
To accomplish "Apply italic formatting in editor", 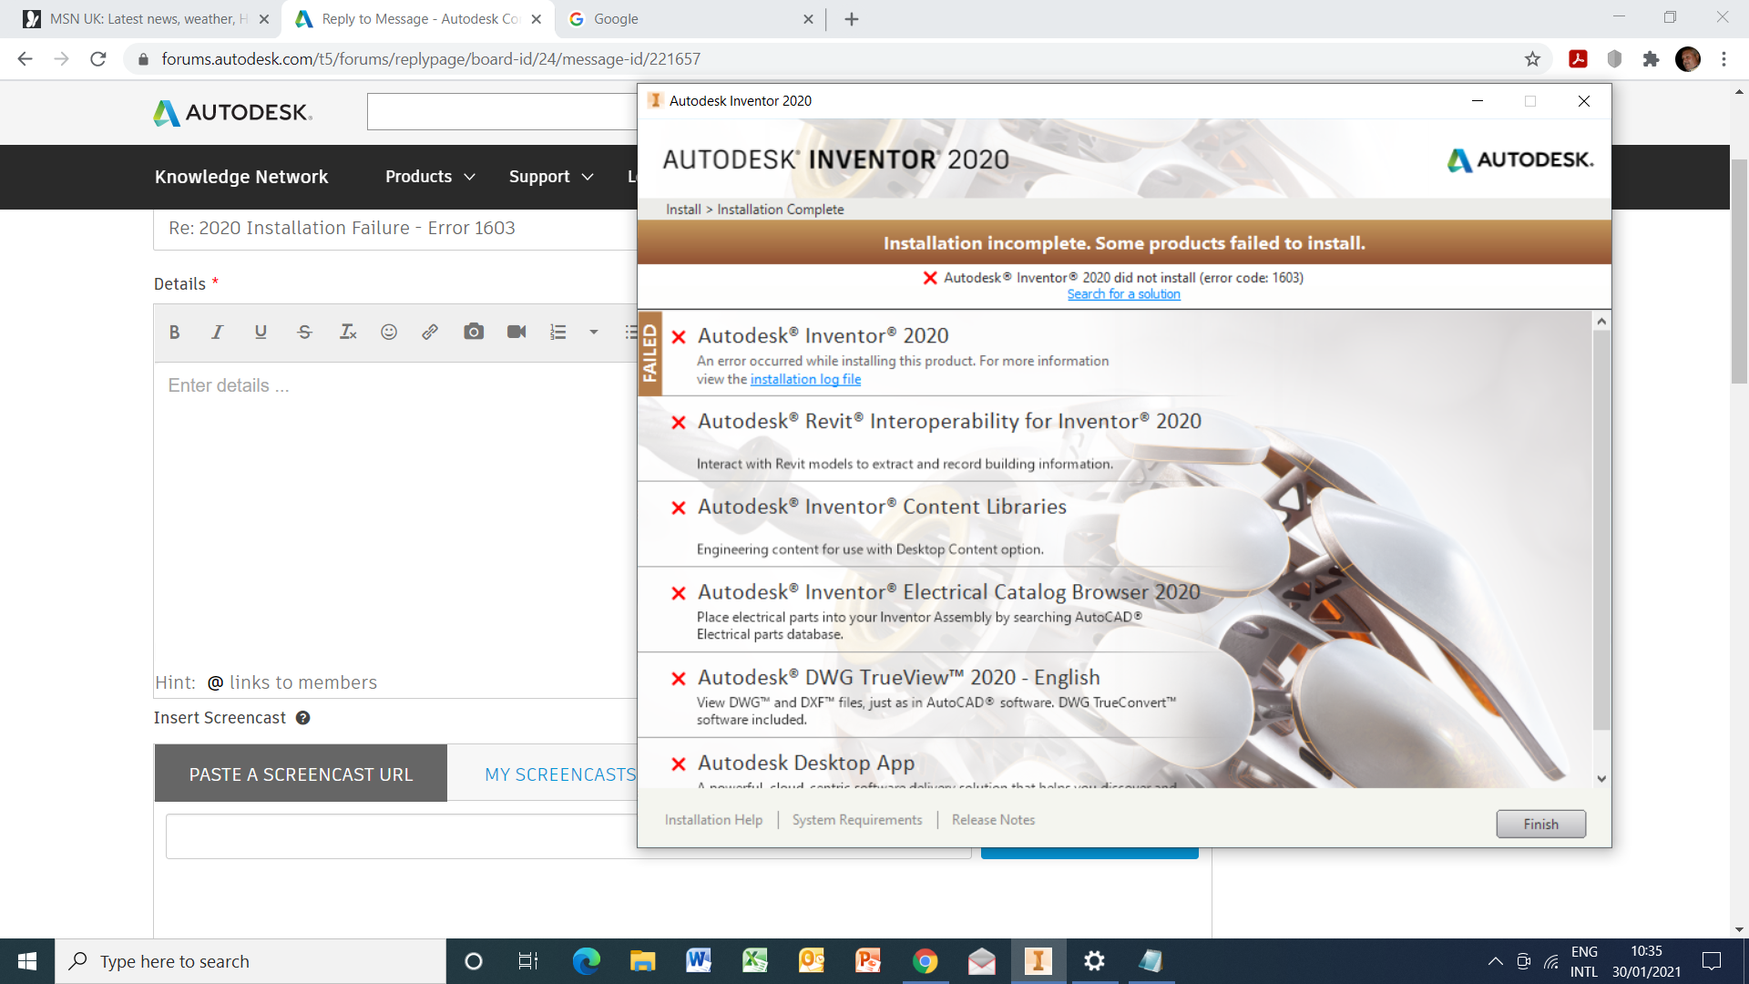I will (217, 333).
